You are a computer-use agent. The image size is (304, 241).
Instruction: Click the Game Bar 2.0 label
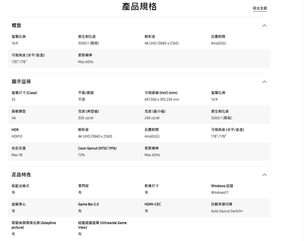point(88,204)
